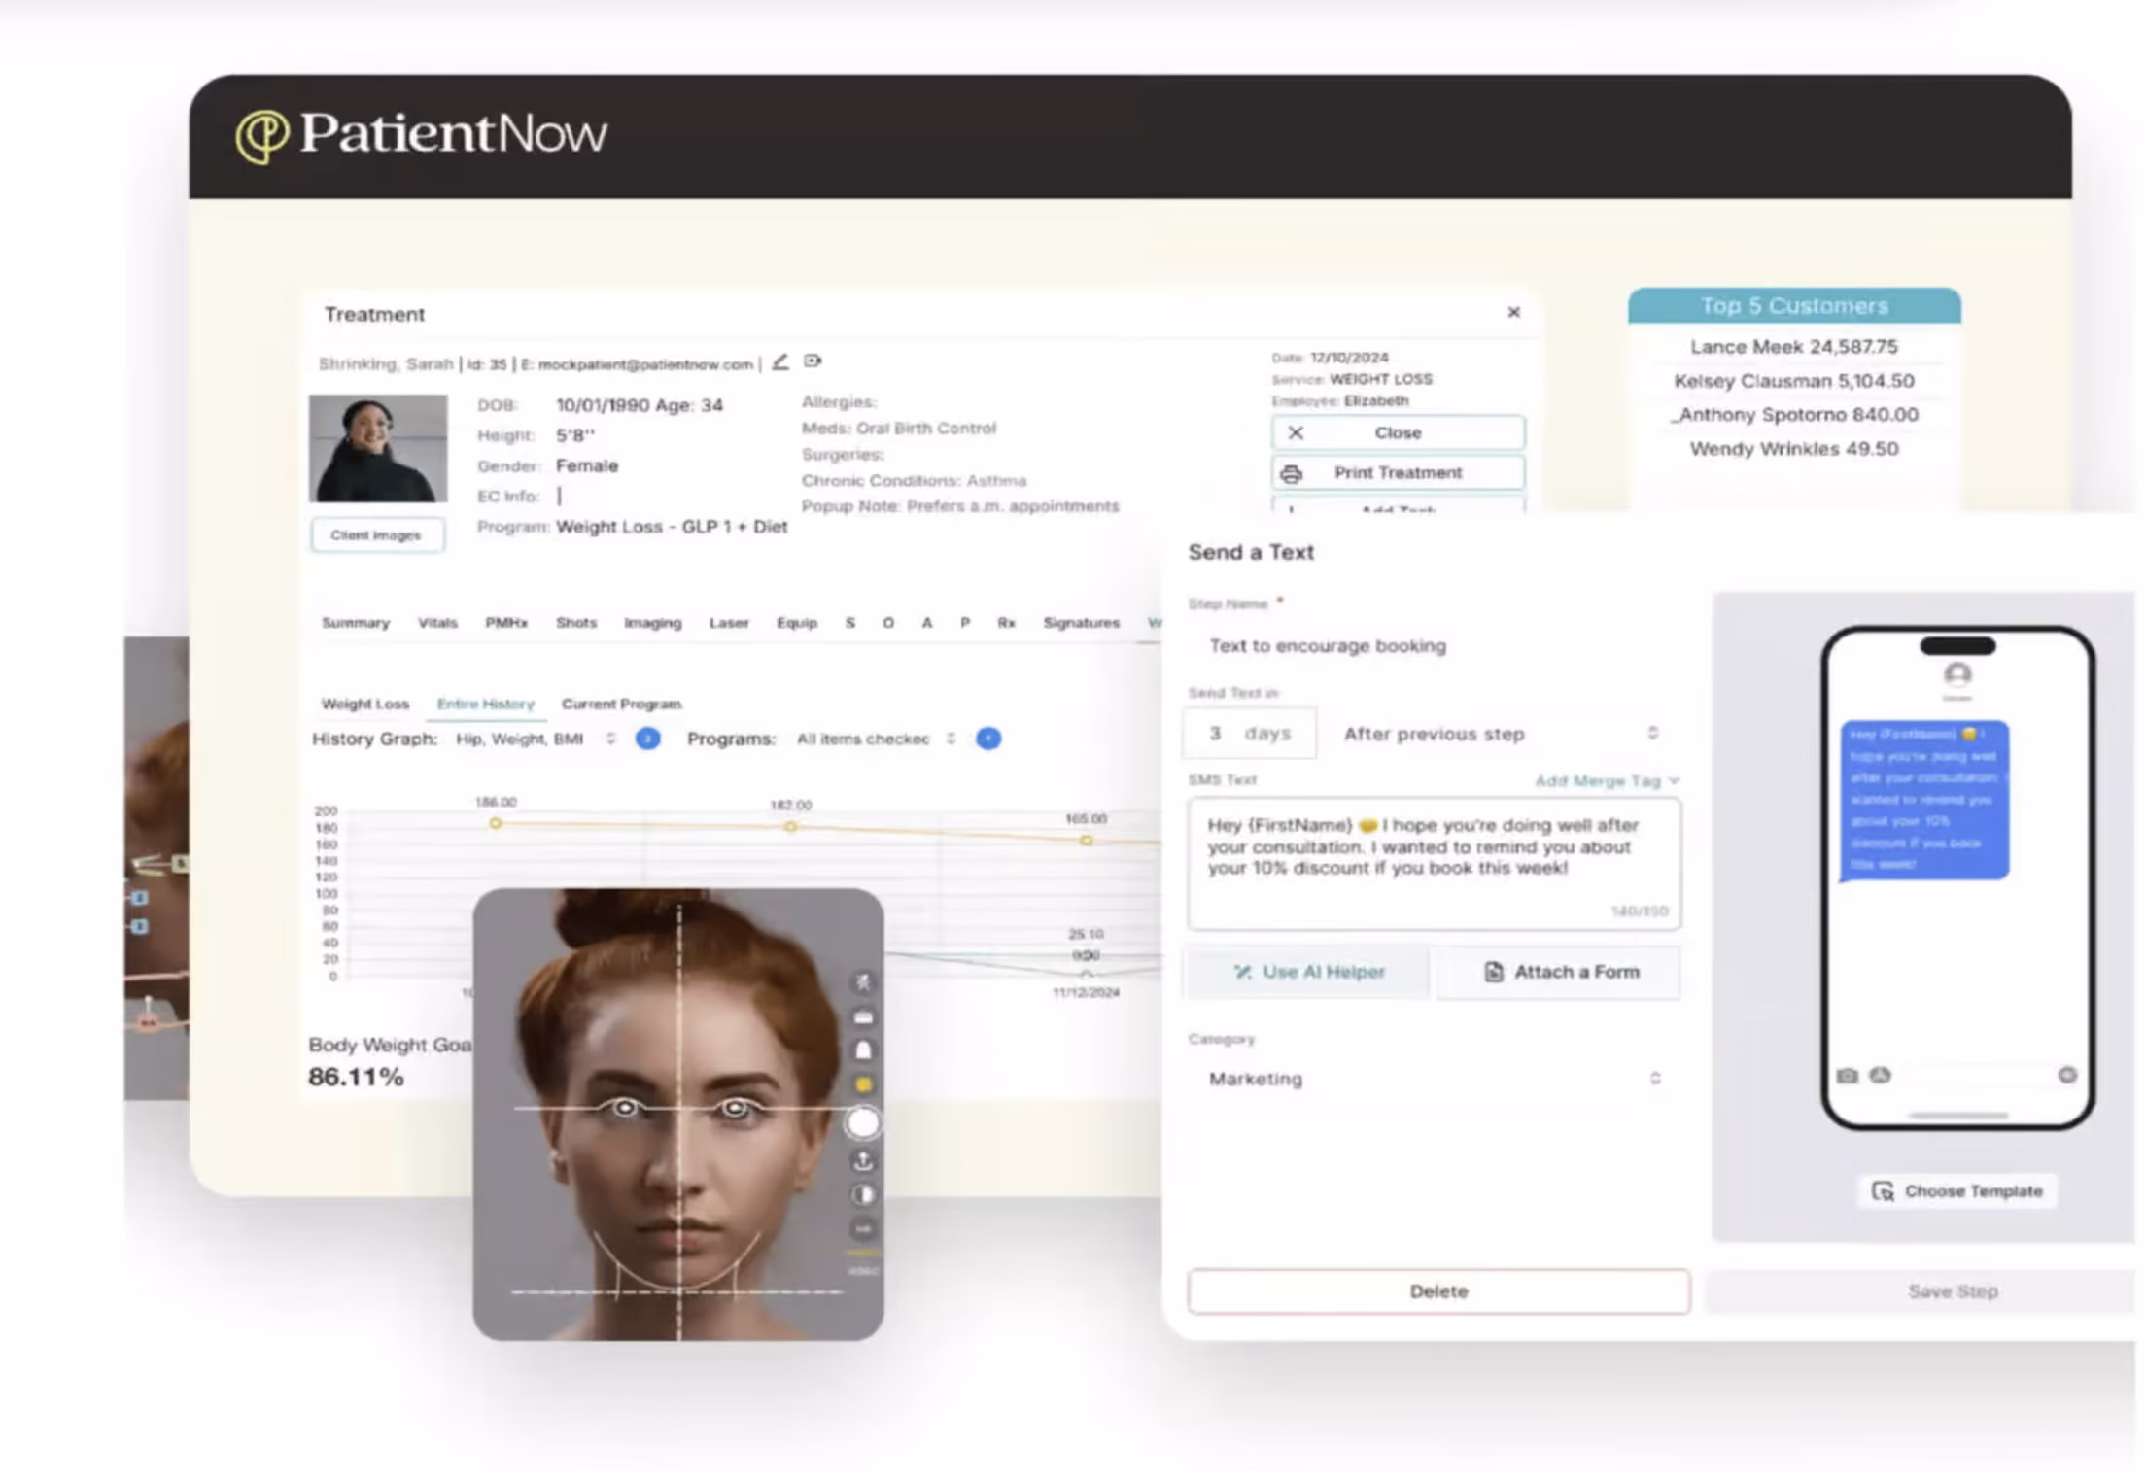The width and height of the screenshot is (2146, 1479).
Task: Click the blue circle next to History Graph selector
Action: 647,739
